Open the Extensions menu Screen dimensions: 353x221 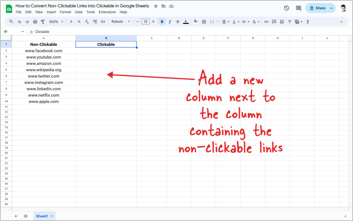tap(107, 12)
